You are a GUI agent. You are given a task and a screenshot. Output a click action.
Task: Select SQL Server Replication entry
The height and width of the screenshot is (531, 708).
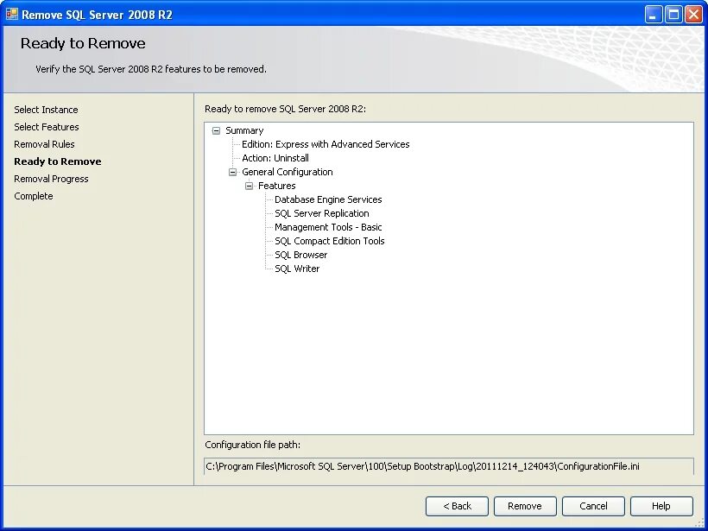click(x=322, y=213)
